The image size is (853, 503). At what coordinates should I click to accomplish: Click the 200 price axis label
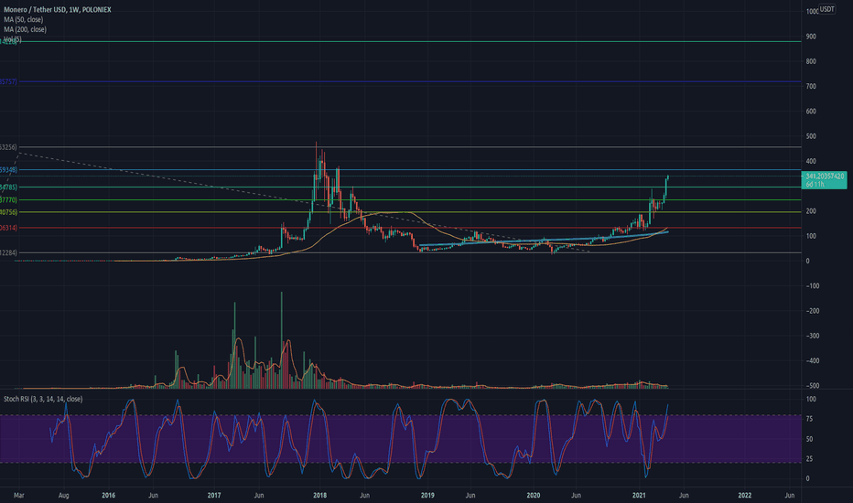(811, 211)
